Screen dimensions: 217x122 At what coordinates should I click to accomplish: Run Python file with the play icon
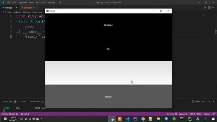coord(205,8)
